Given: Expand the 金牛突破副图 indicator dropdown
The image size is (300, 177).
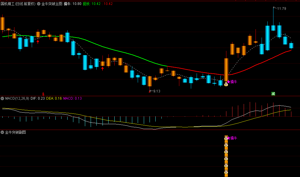Looking at the screenshot, I should pos(2,132).
